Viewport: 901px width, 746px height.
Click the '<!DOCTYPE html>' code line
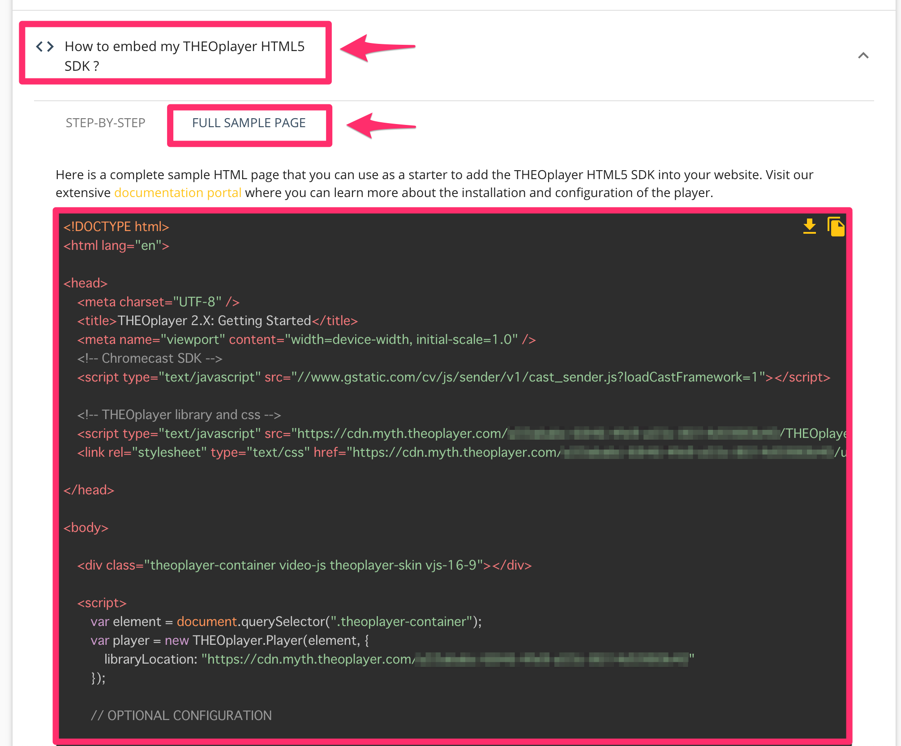116,227
